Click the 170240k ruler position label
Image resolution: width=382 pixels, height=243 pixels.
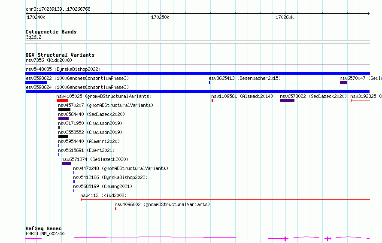pos(36,17)
